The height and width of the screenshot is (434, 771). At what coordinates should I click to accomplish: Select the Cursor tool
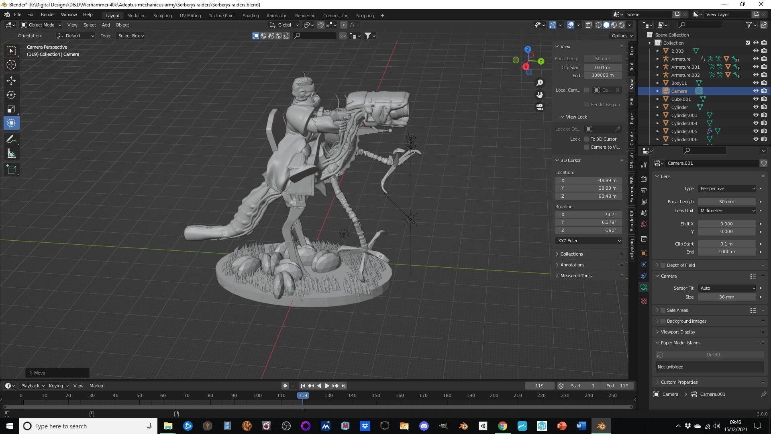11,65
